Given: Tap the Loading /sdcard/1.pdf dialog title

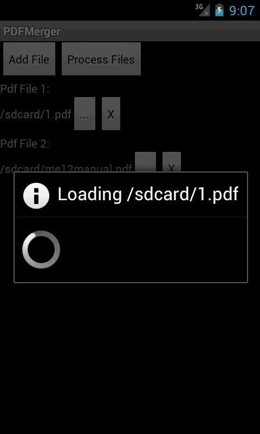Looking at the screenshot, I should (148, 194).
